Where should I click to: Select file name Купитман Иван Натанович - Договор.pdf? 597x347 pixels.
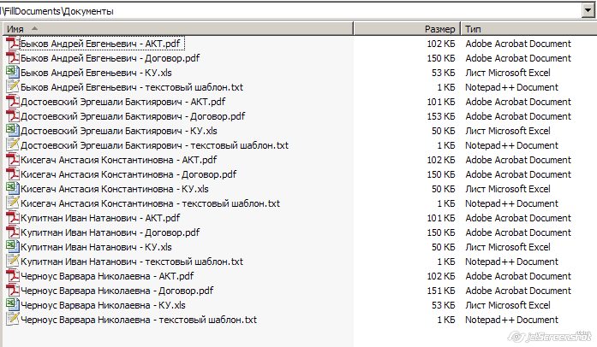110,232
